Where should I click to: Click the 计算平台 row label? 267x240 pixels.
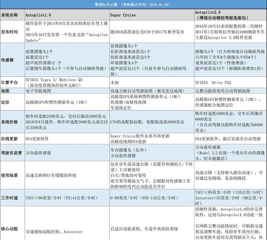pos(10,82)
